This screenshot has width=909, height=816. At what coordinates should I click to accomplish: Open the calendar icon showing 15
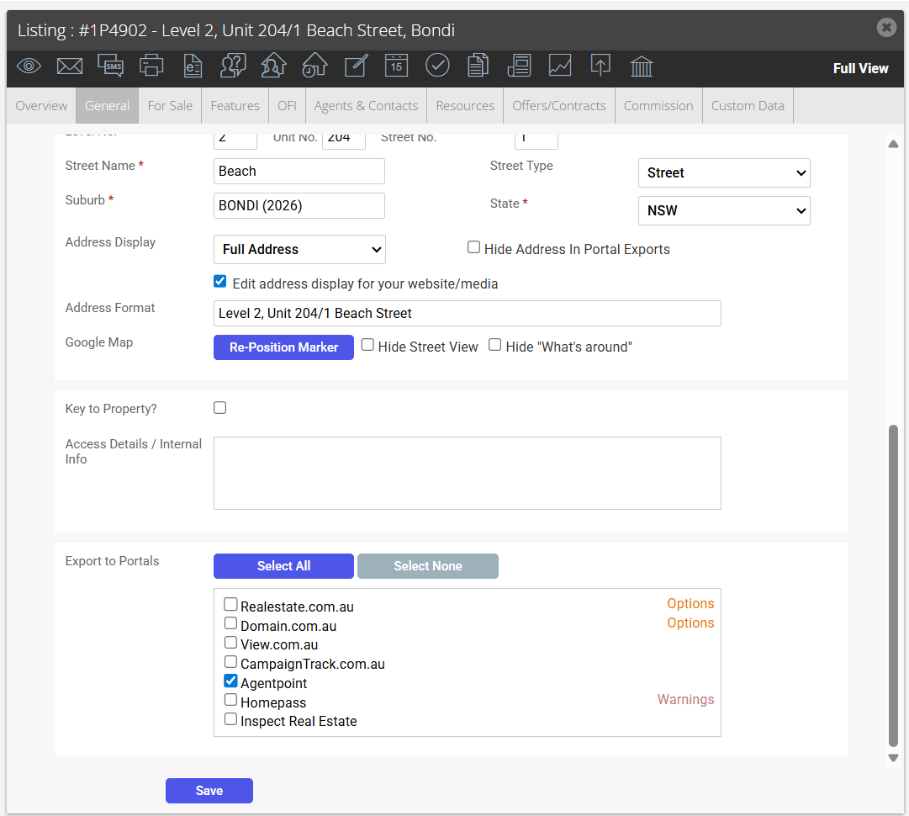point(397,66)
